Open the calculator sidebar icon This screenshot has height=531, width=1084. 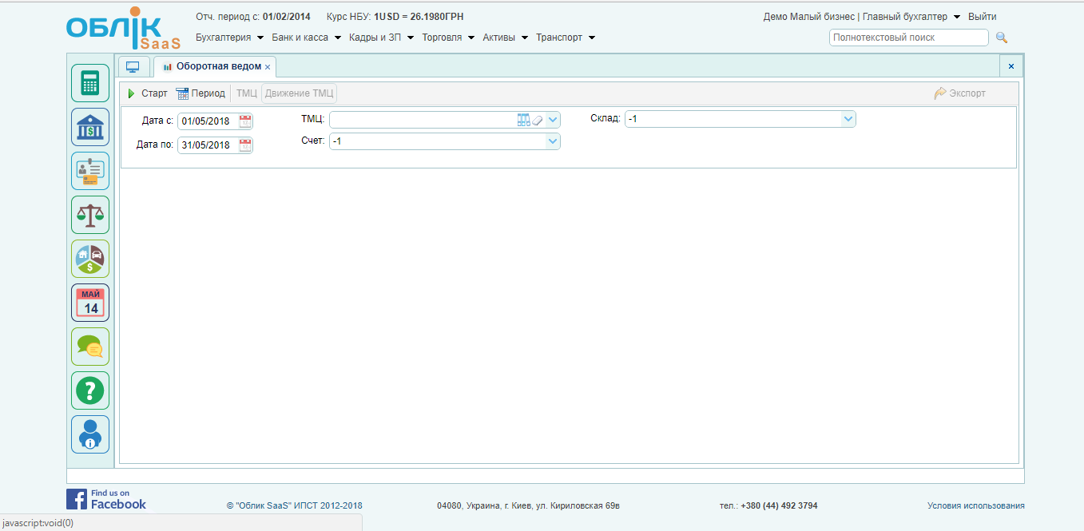tap(90, 83)
